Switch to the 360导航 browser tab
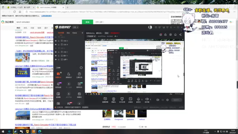238x134 pixels. [20, 7]
